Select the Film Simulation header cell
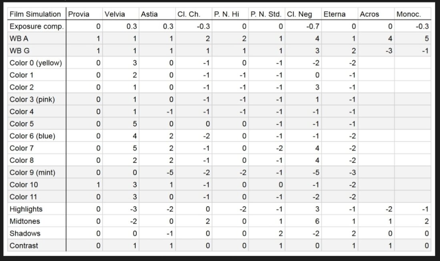Screen dimensions: 440x261 [36, 14]
